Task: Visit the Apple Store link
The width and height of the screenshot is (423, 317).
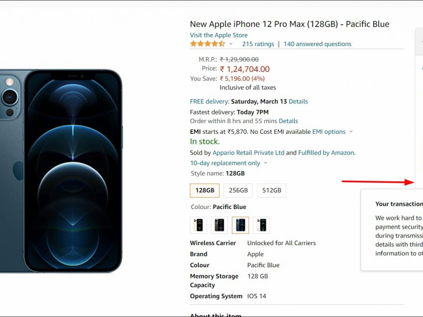Action: pyautogui.click(x=219, y=35)
